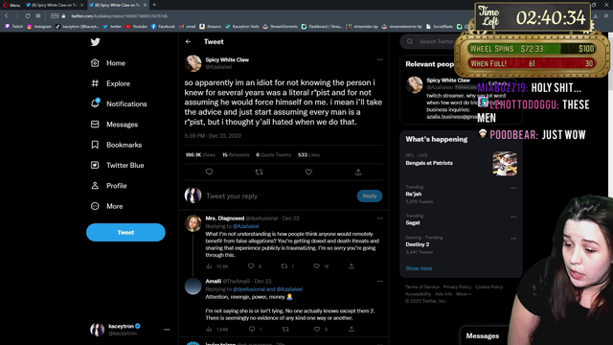Retweet Mrs. Diagnosed's comment
613x345 pixels.
284,266
